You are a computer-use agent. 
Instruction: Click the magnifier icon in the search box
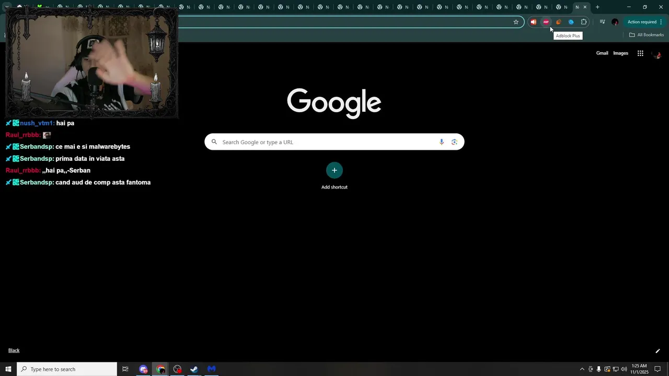pyautogui.click(x=214, y=142)
